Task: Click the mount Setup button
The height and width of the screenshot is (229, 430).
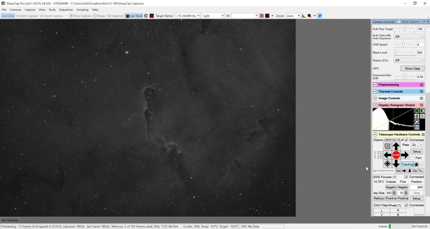Action: (x=417, y=151)
